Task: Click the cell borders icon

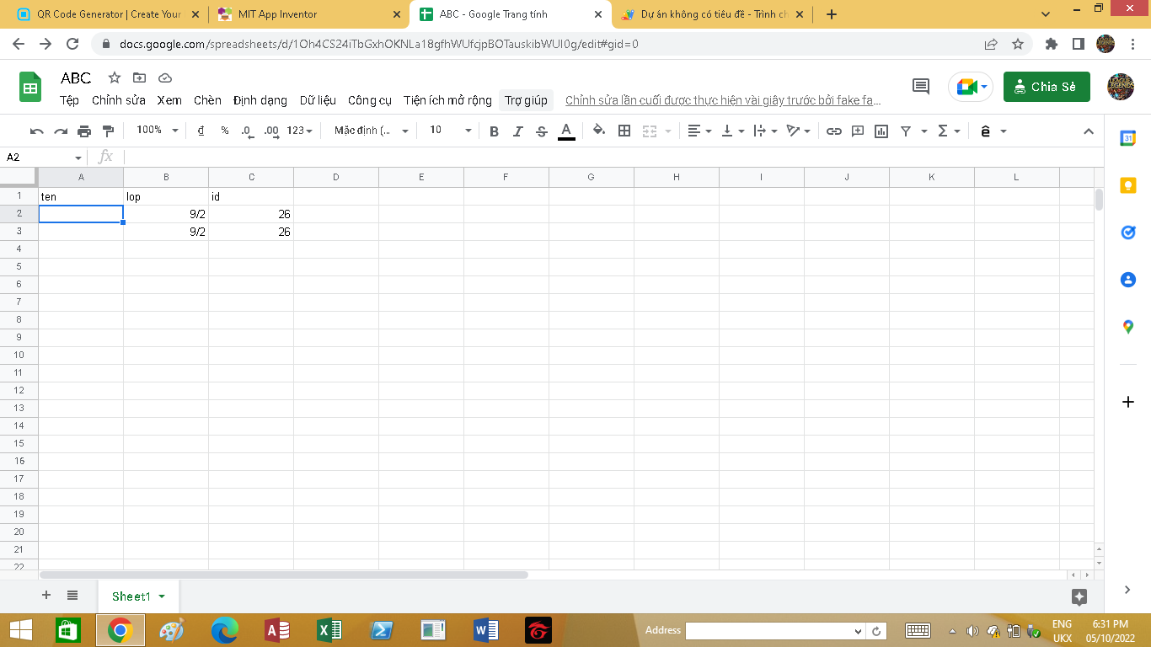Action: point(624,131)
